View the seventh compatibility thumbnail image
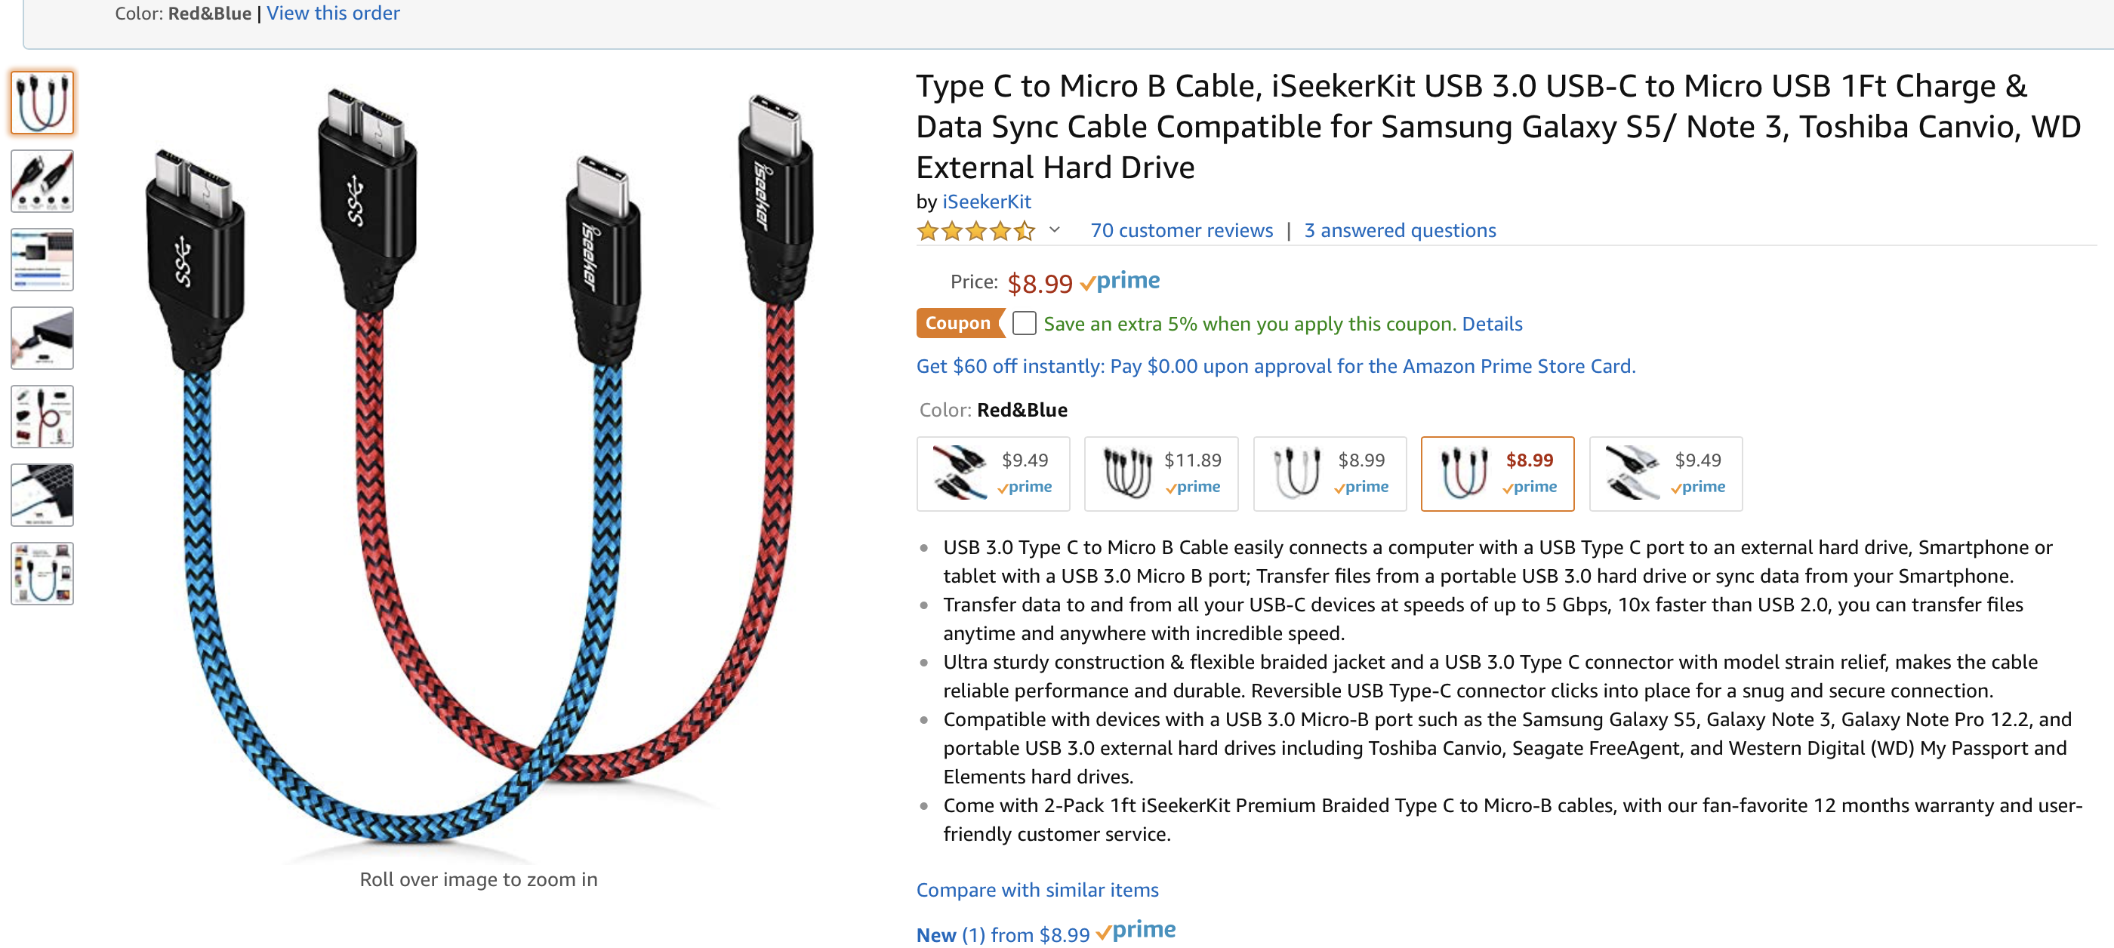This screenshot has height=948, width=2114. [x=42, y=574]
